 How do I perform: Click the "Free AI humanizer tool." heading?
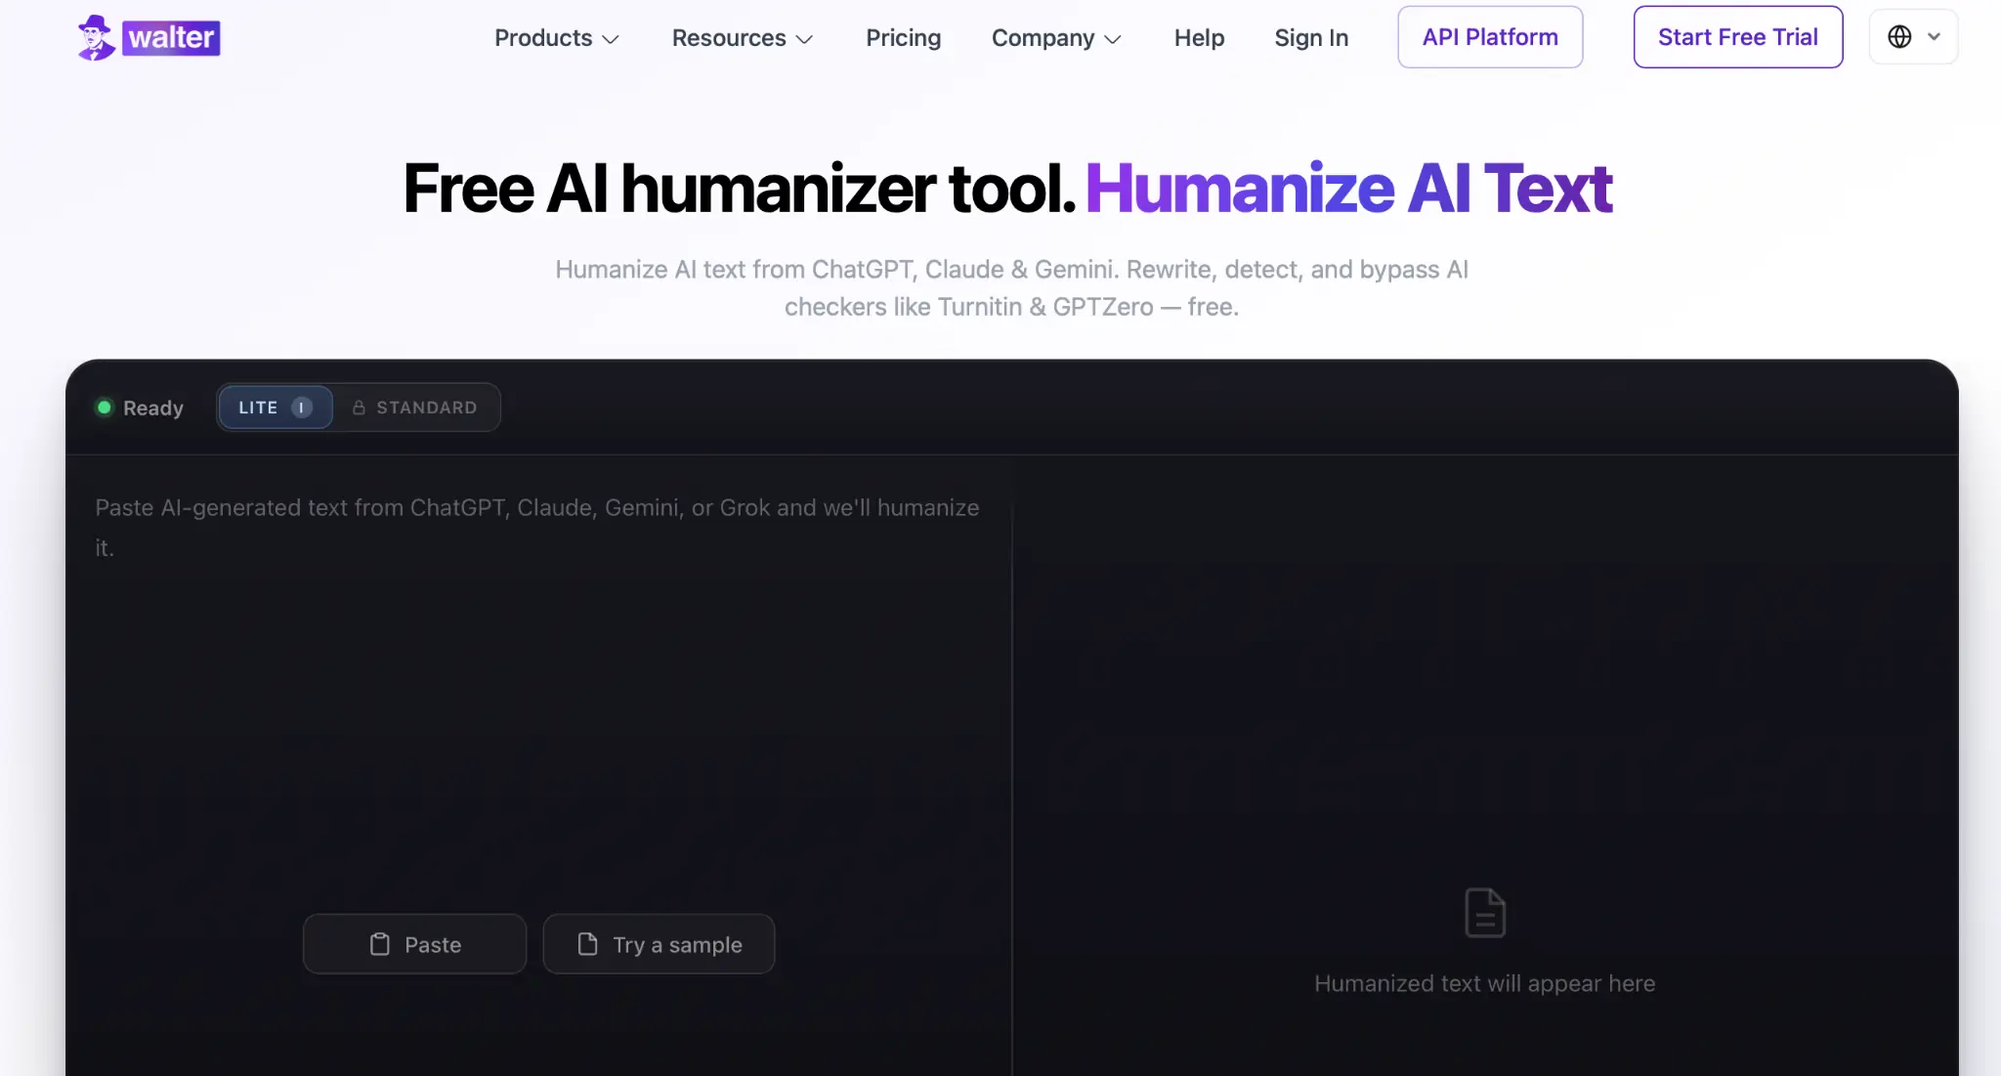[739, 189]
